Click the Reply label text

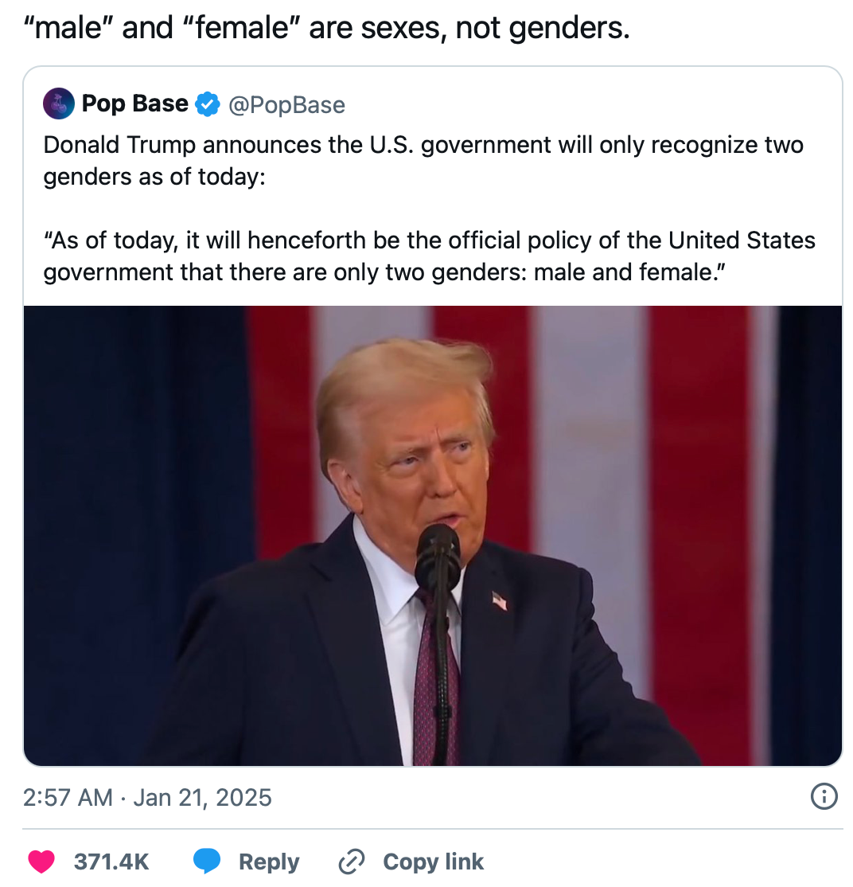268,862
